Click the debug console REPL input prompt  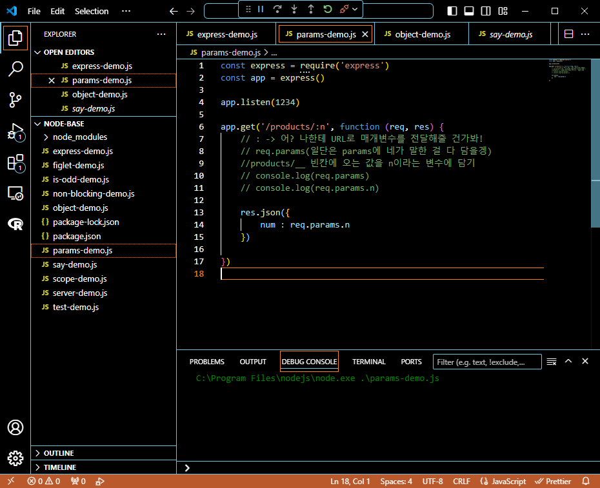(388, 468)
